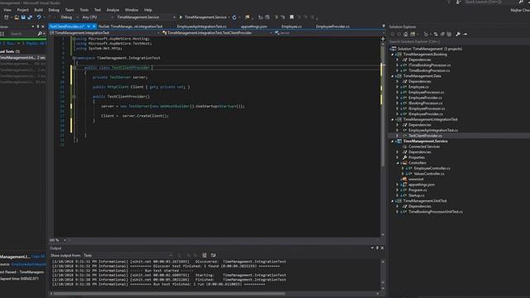Click the Quick Launch input field
Viewport: 530px width, 298px height.
(x=490, y=2)
